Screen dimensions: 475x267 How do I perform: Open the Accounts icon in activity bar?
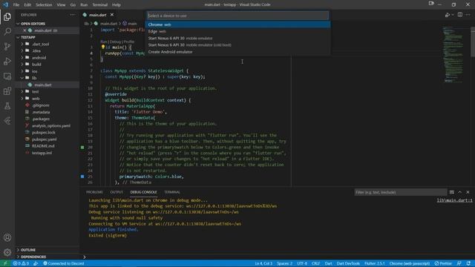(x=7, y=237)
